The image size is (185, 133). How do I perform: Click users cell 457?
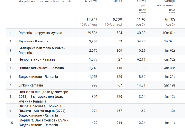tap(119, 111)
